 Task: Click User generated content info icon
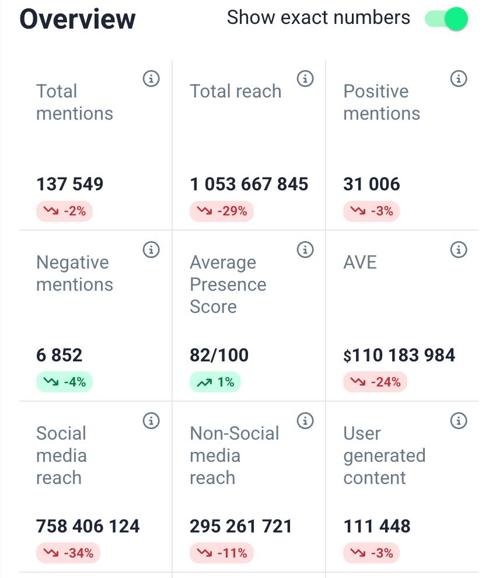459,420
